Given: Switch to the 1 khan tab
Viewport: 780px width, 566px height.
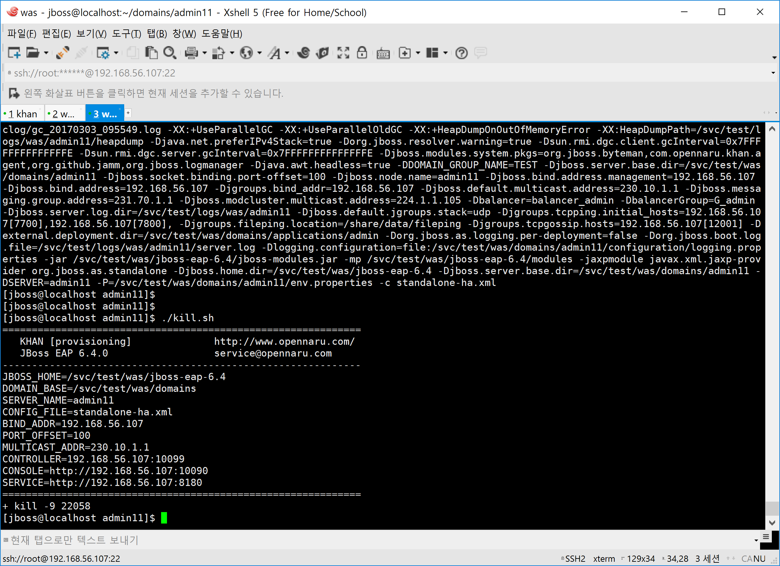Looking at the screenshot, I should pyautogui.click(x=23, y=114).
